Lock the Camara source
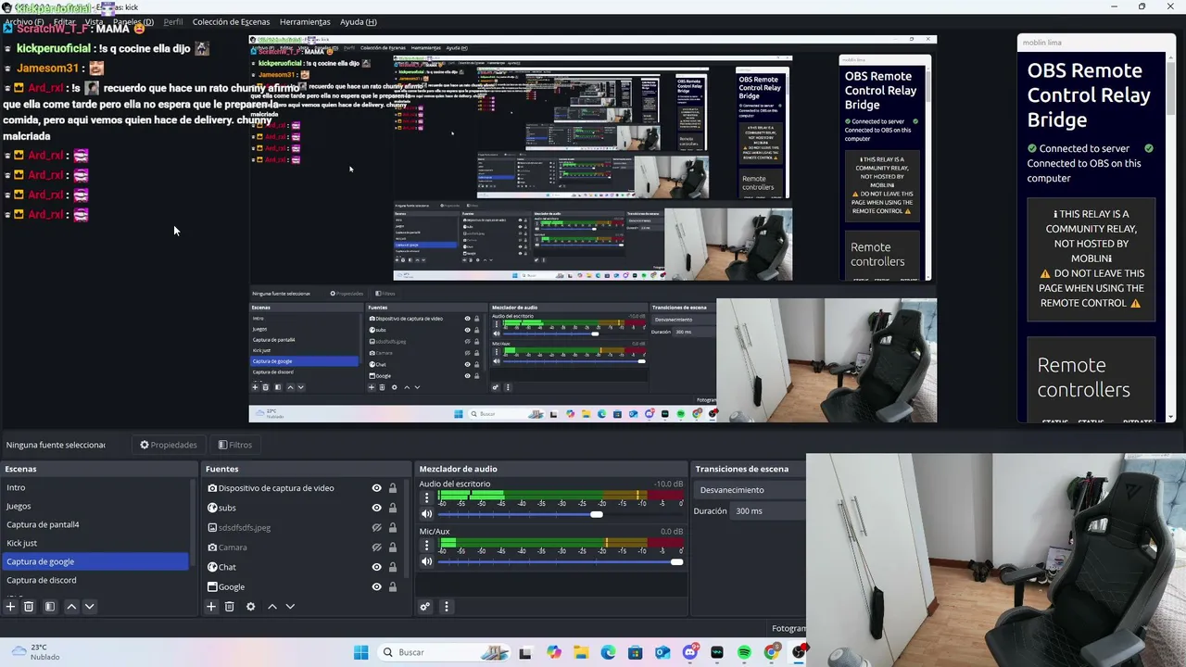 393,547
